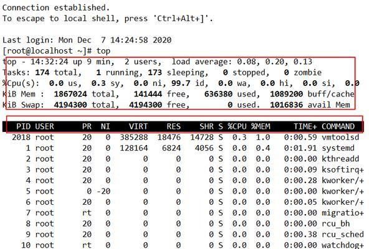Click the 0:00.59 time for vmtoolsd
The width and height of the screenshot is (372, 249).
(x=300, y=138)
